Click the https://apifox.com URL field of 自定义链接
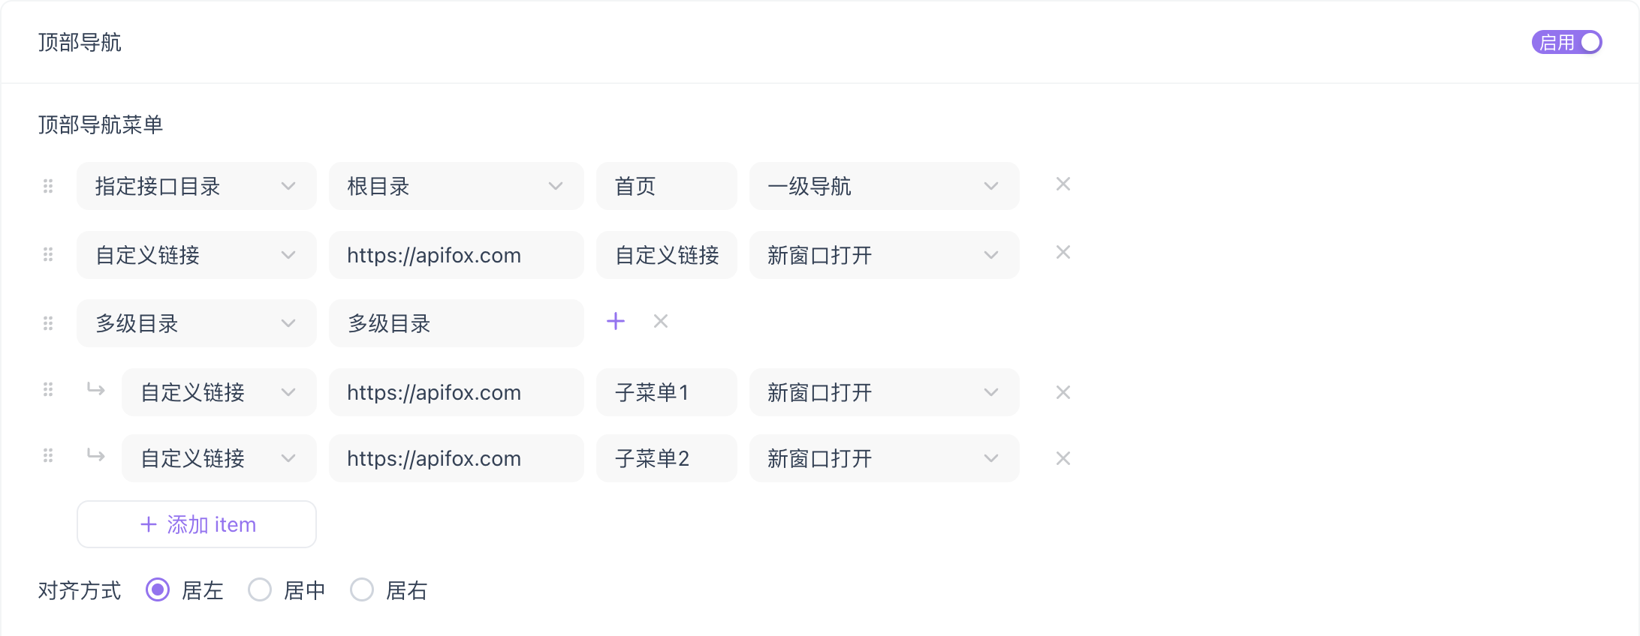The height and width of the screenshot is (636, 1640). (456, 254)
